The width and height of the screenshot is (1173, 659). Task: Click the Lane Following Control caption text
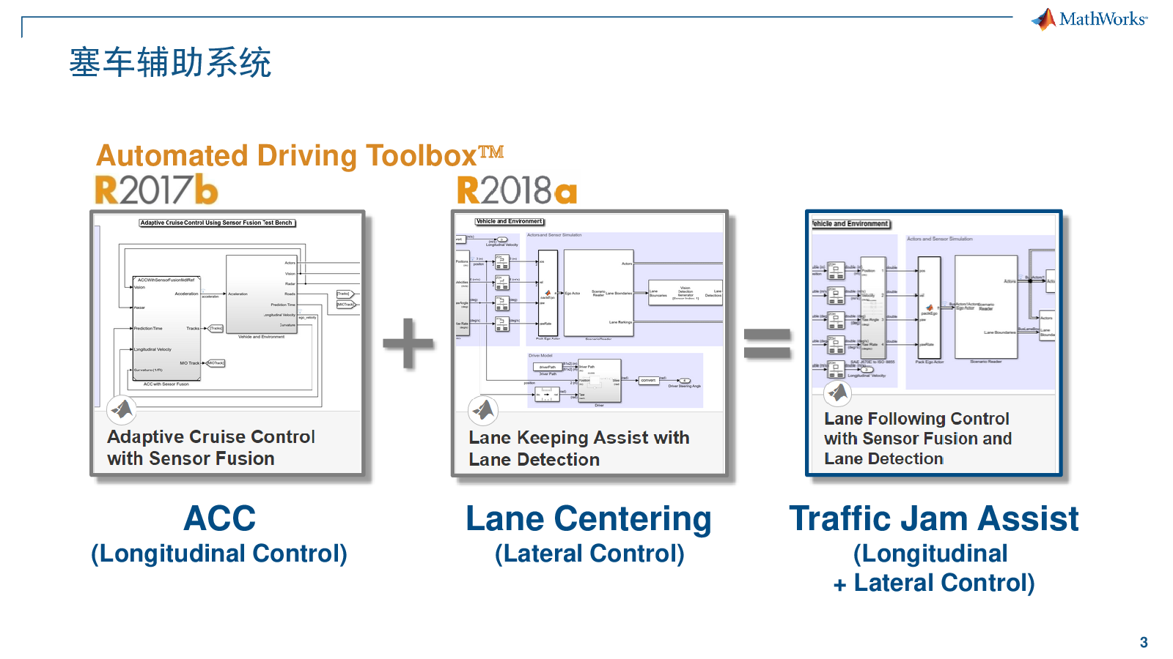pos(918,439)
